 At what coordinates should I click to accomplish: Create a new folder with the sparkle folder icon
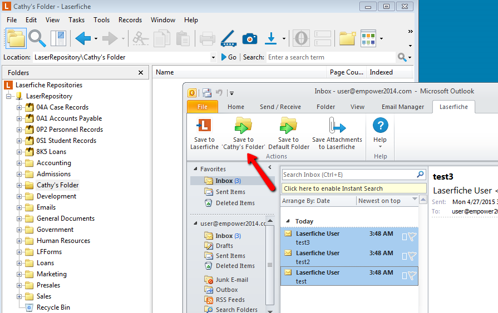pyautogui.click(x=347, y=38)
